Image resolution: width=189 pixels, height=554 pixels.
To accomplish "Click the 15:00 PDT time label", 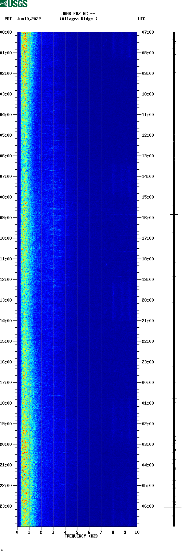I will (6, 341).
